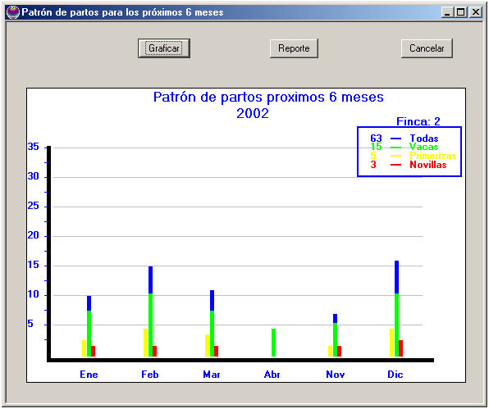Select the red Novillas legend entry
The width and height of the screenshot is (489, 409).
[428, 165]
